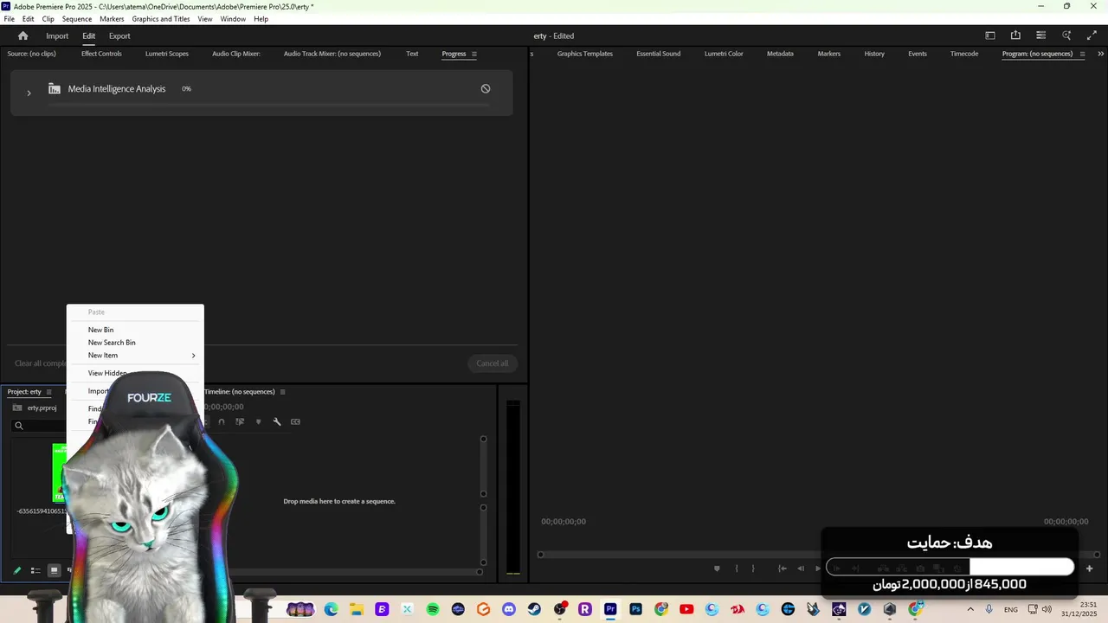Screen dimensions: 1108x623
Task: Expand the New Item submenu arrow
Action: [x=193, y=356]
